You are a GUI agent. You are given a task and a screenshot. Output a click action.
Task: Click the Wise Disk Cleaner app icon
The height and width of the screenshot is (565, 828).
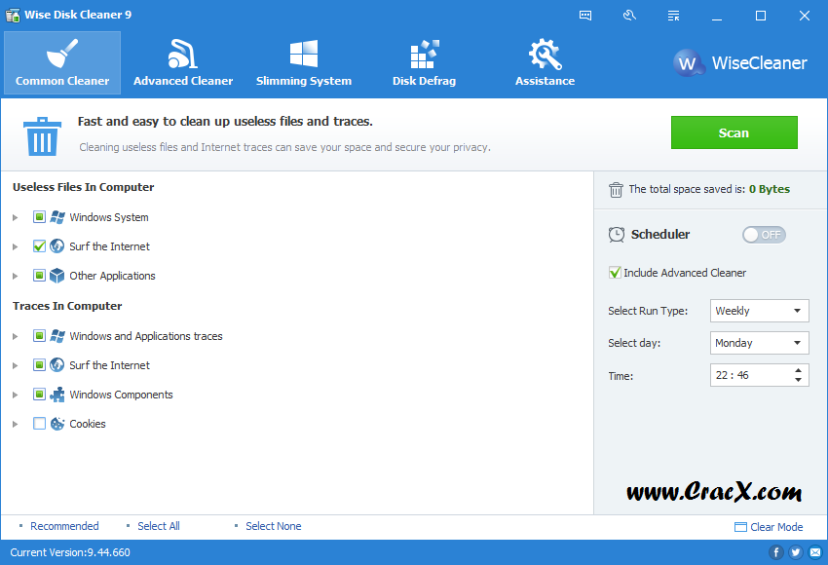click(13, 15)
